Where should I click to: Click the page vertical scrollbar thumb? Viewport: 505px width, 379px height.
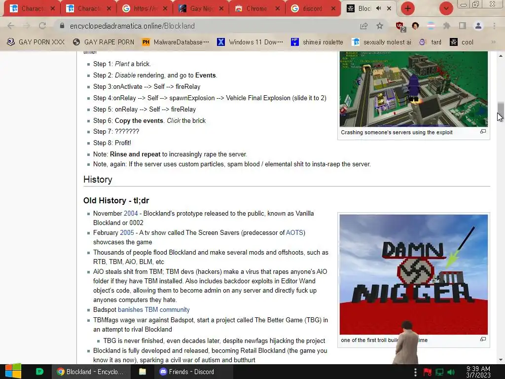pyautogui.click(x=501, y=111)
